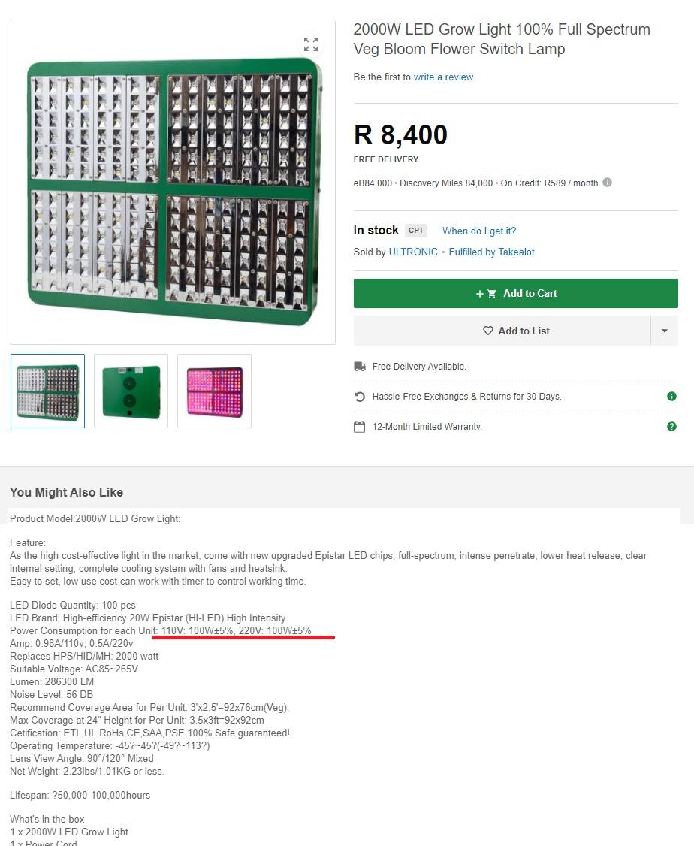Select the pink lit-up thumbnail
The height and width of the screenshot is (846, 694).
(x=215, y=391)
